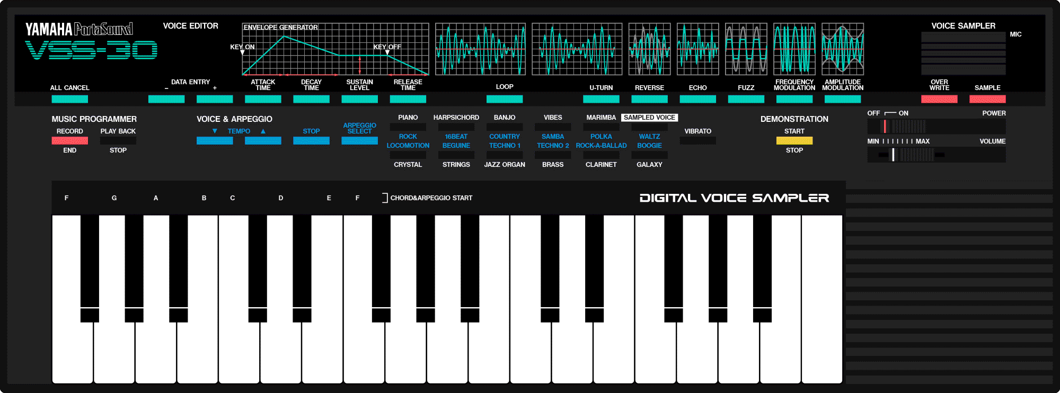
Task: Select the JAZZ ORGAN / TECHNO 1 button
Action: tap(505, 155)
